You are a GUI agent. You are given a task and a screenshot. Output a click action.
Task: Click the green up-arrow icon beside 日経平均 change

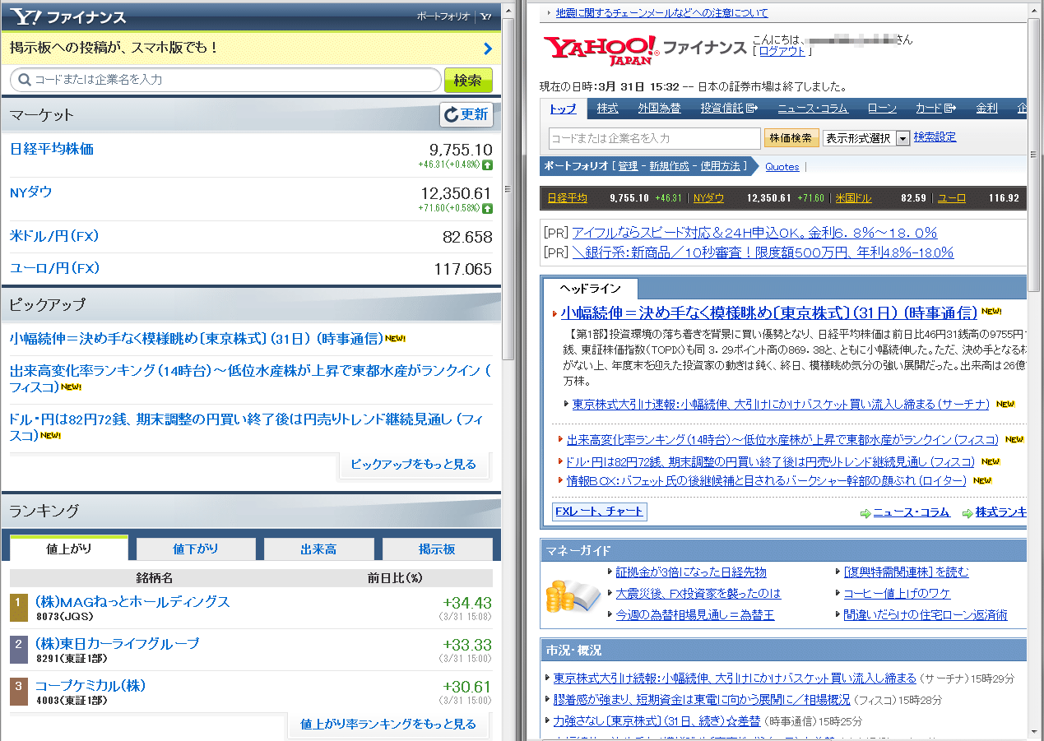tap(488, 165)
